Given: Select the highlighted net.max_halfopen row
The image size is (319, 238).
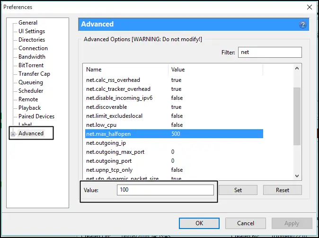Looking at the screenshot, I should coord(174,133).
